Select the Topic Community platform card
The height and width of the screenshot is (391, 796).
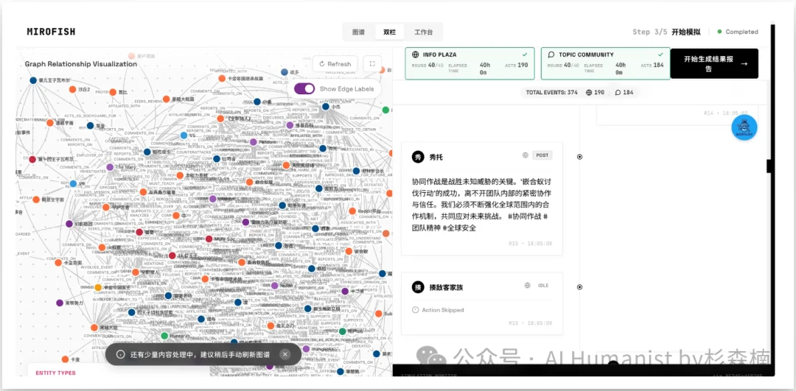605,64
